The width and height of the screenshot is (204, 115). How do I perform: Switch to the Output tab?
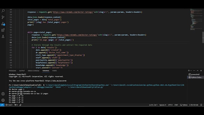[x=22, y=71]
